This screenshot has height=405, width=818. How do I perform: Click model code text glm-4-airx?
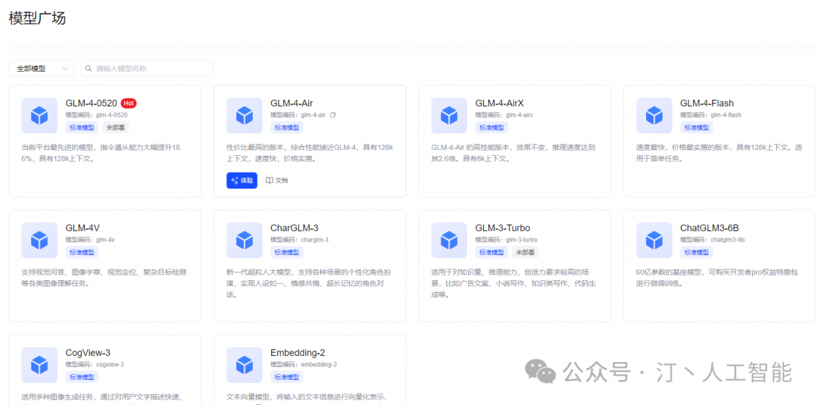pyautogui.click(x=520, y=114)
